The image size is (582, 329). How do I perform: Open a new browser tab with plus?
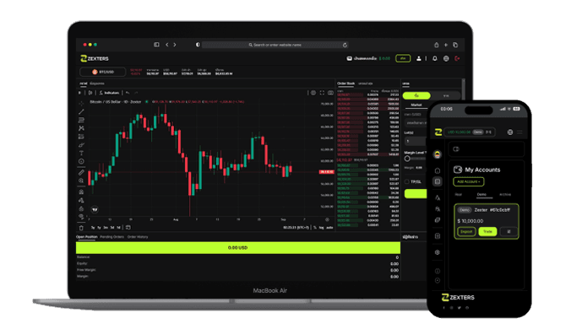tap(446, 45)
